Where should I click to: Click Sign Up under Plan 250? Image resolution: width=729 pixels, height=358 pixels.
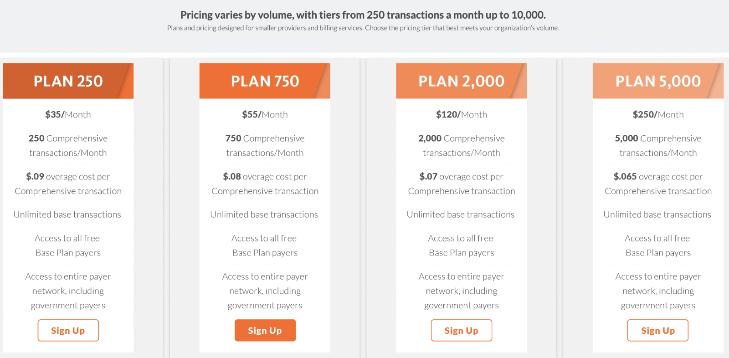point(68,330)
